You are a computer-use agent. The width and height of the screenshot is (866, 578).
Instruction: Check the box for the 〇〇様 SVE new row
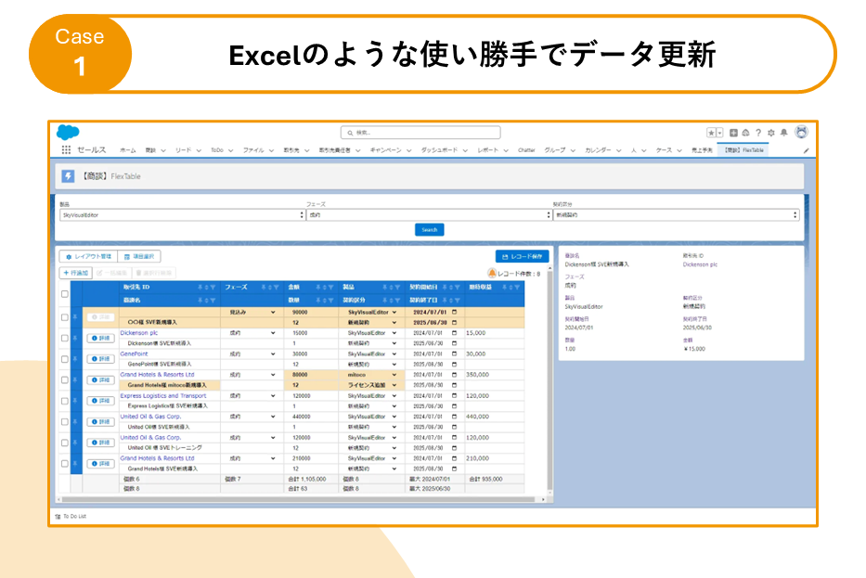[x=65, y=317]
